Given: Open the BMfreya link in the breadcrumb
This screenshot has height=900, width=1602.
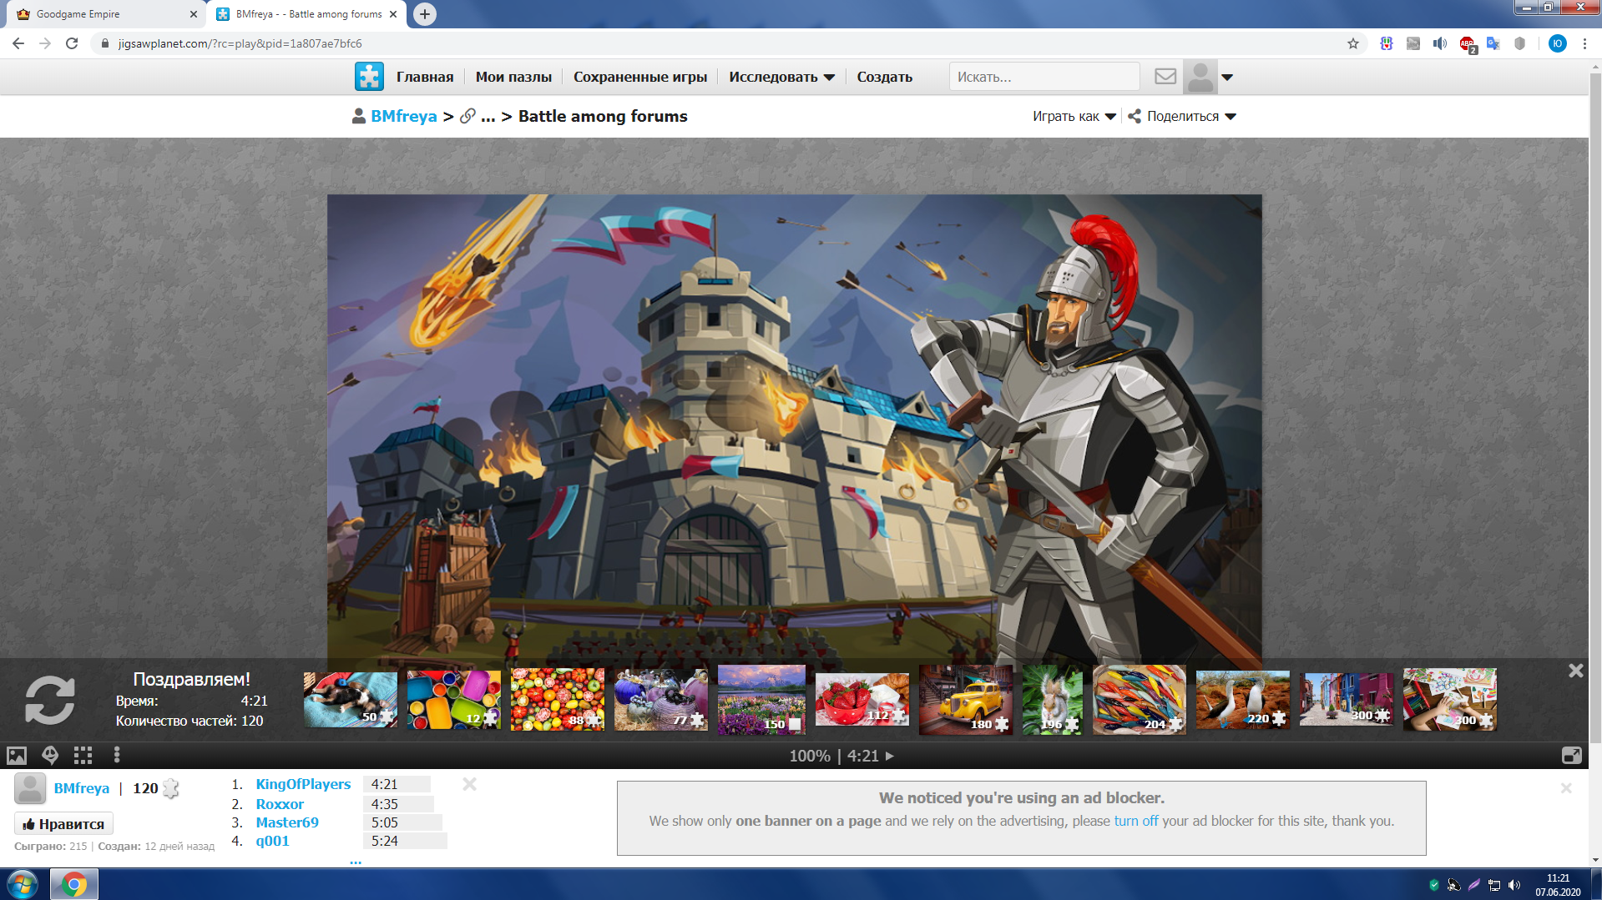Looking at the screenshot, I should [404, 117].
